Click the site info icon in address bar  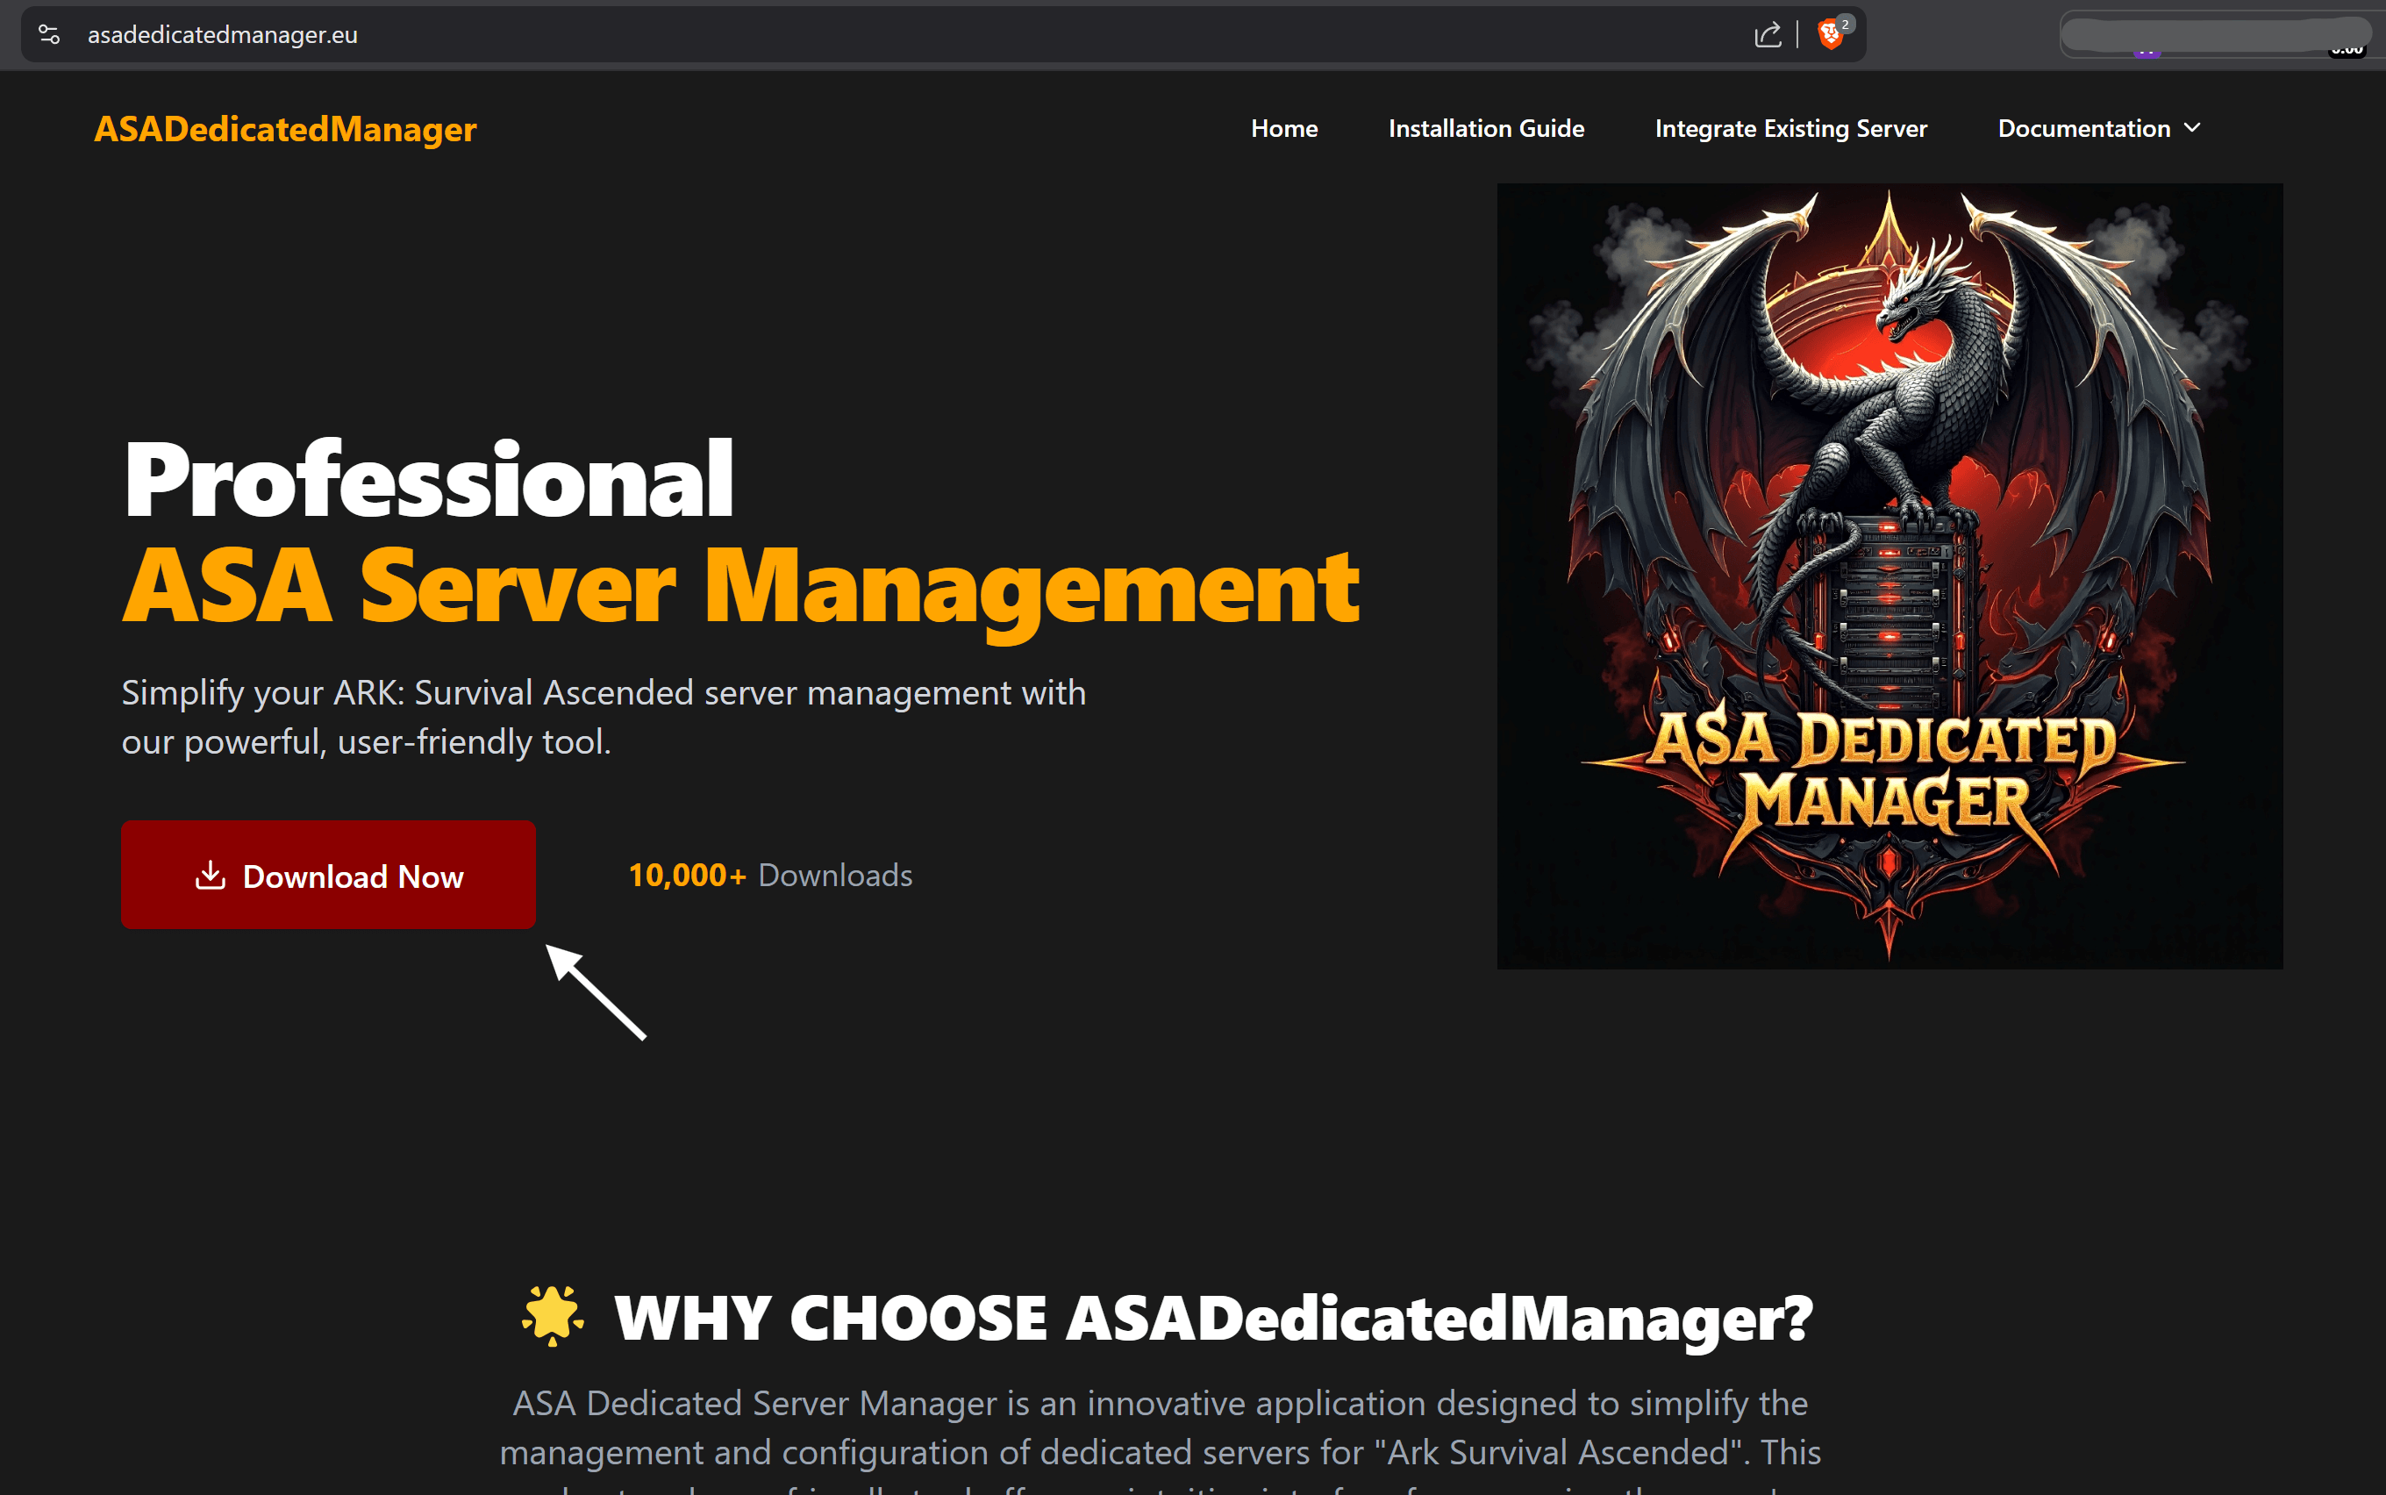pyautogui.click(x=49, y=34)
